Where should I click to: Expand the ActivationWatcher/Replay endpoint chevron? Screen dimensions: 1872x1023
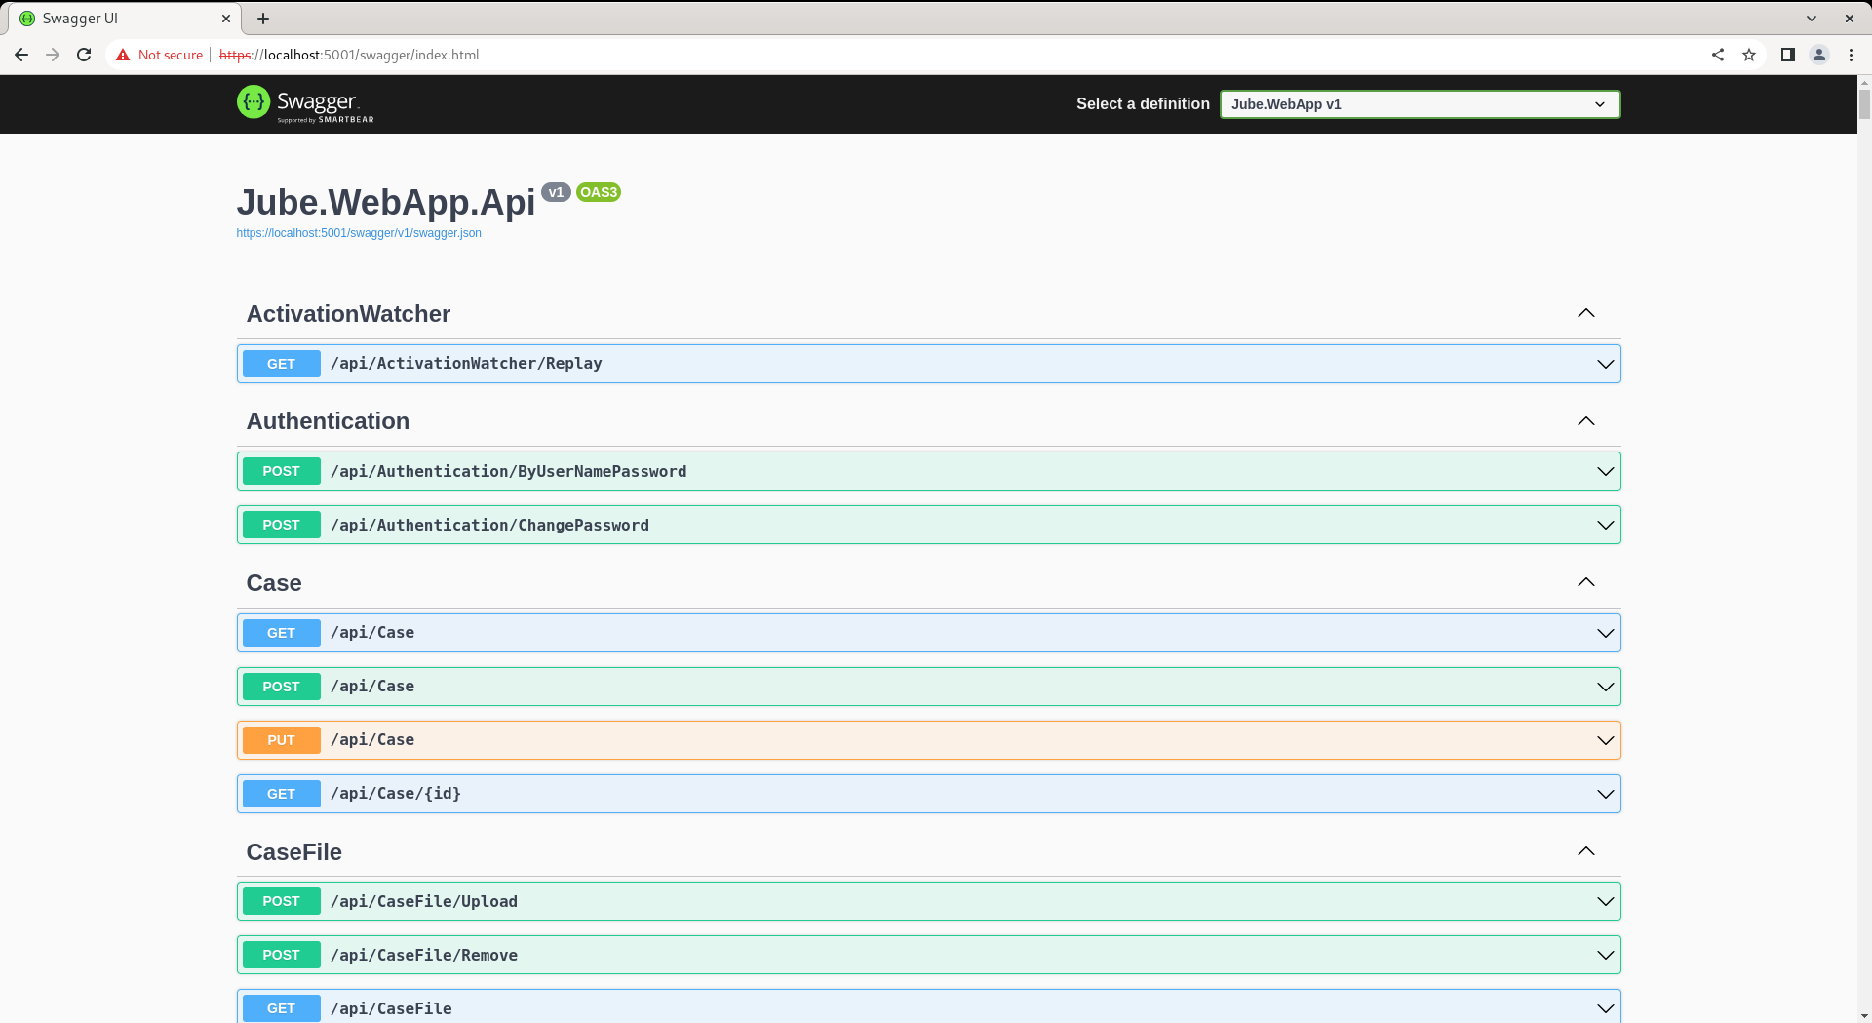(1605, 364)
